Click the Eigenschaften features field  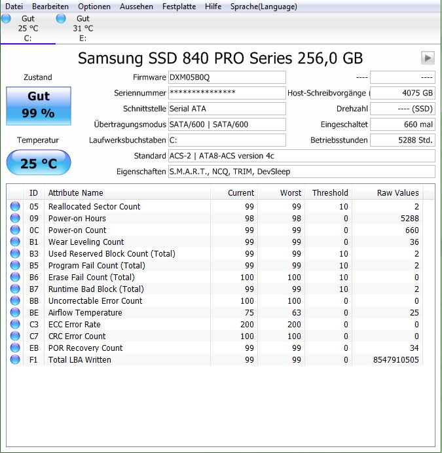(301, 172)
